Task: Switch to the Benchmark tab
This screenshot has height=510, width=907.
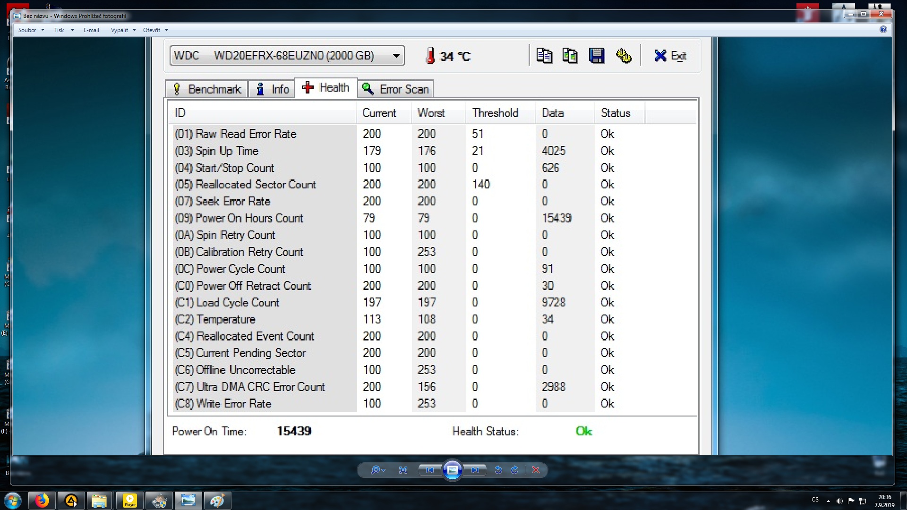Action: click(x=207, y=89)
